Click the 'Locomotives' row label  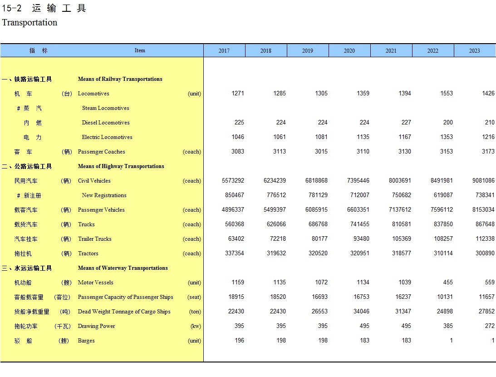(93, 94)
